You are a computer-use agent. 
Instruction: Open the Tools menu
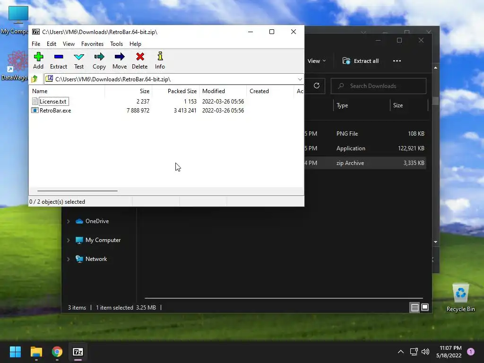116,44
